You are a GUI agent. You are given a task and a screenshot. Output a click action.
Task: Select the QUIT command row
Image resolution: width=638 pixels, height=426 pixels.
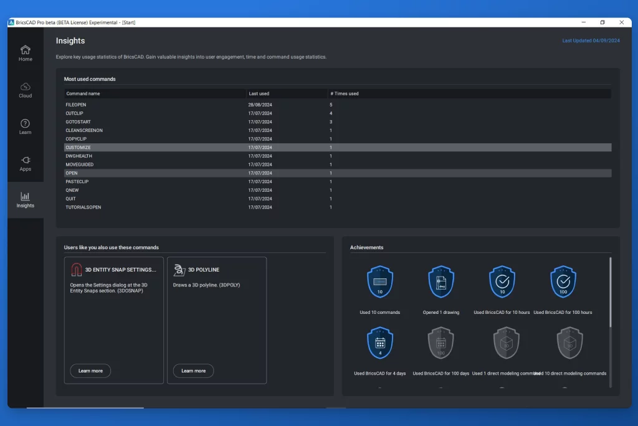(338, 199)
